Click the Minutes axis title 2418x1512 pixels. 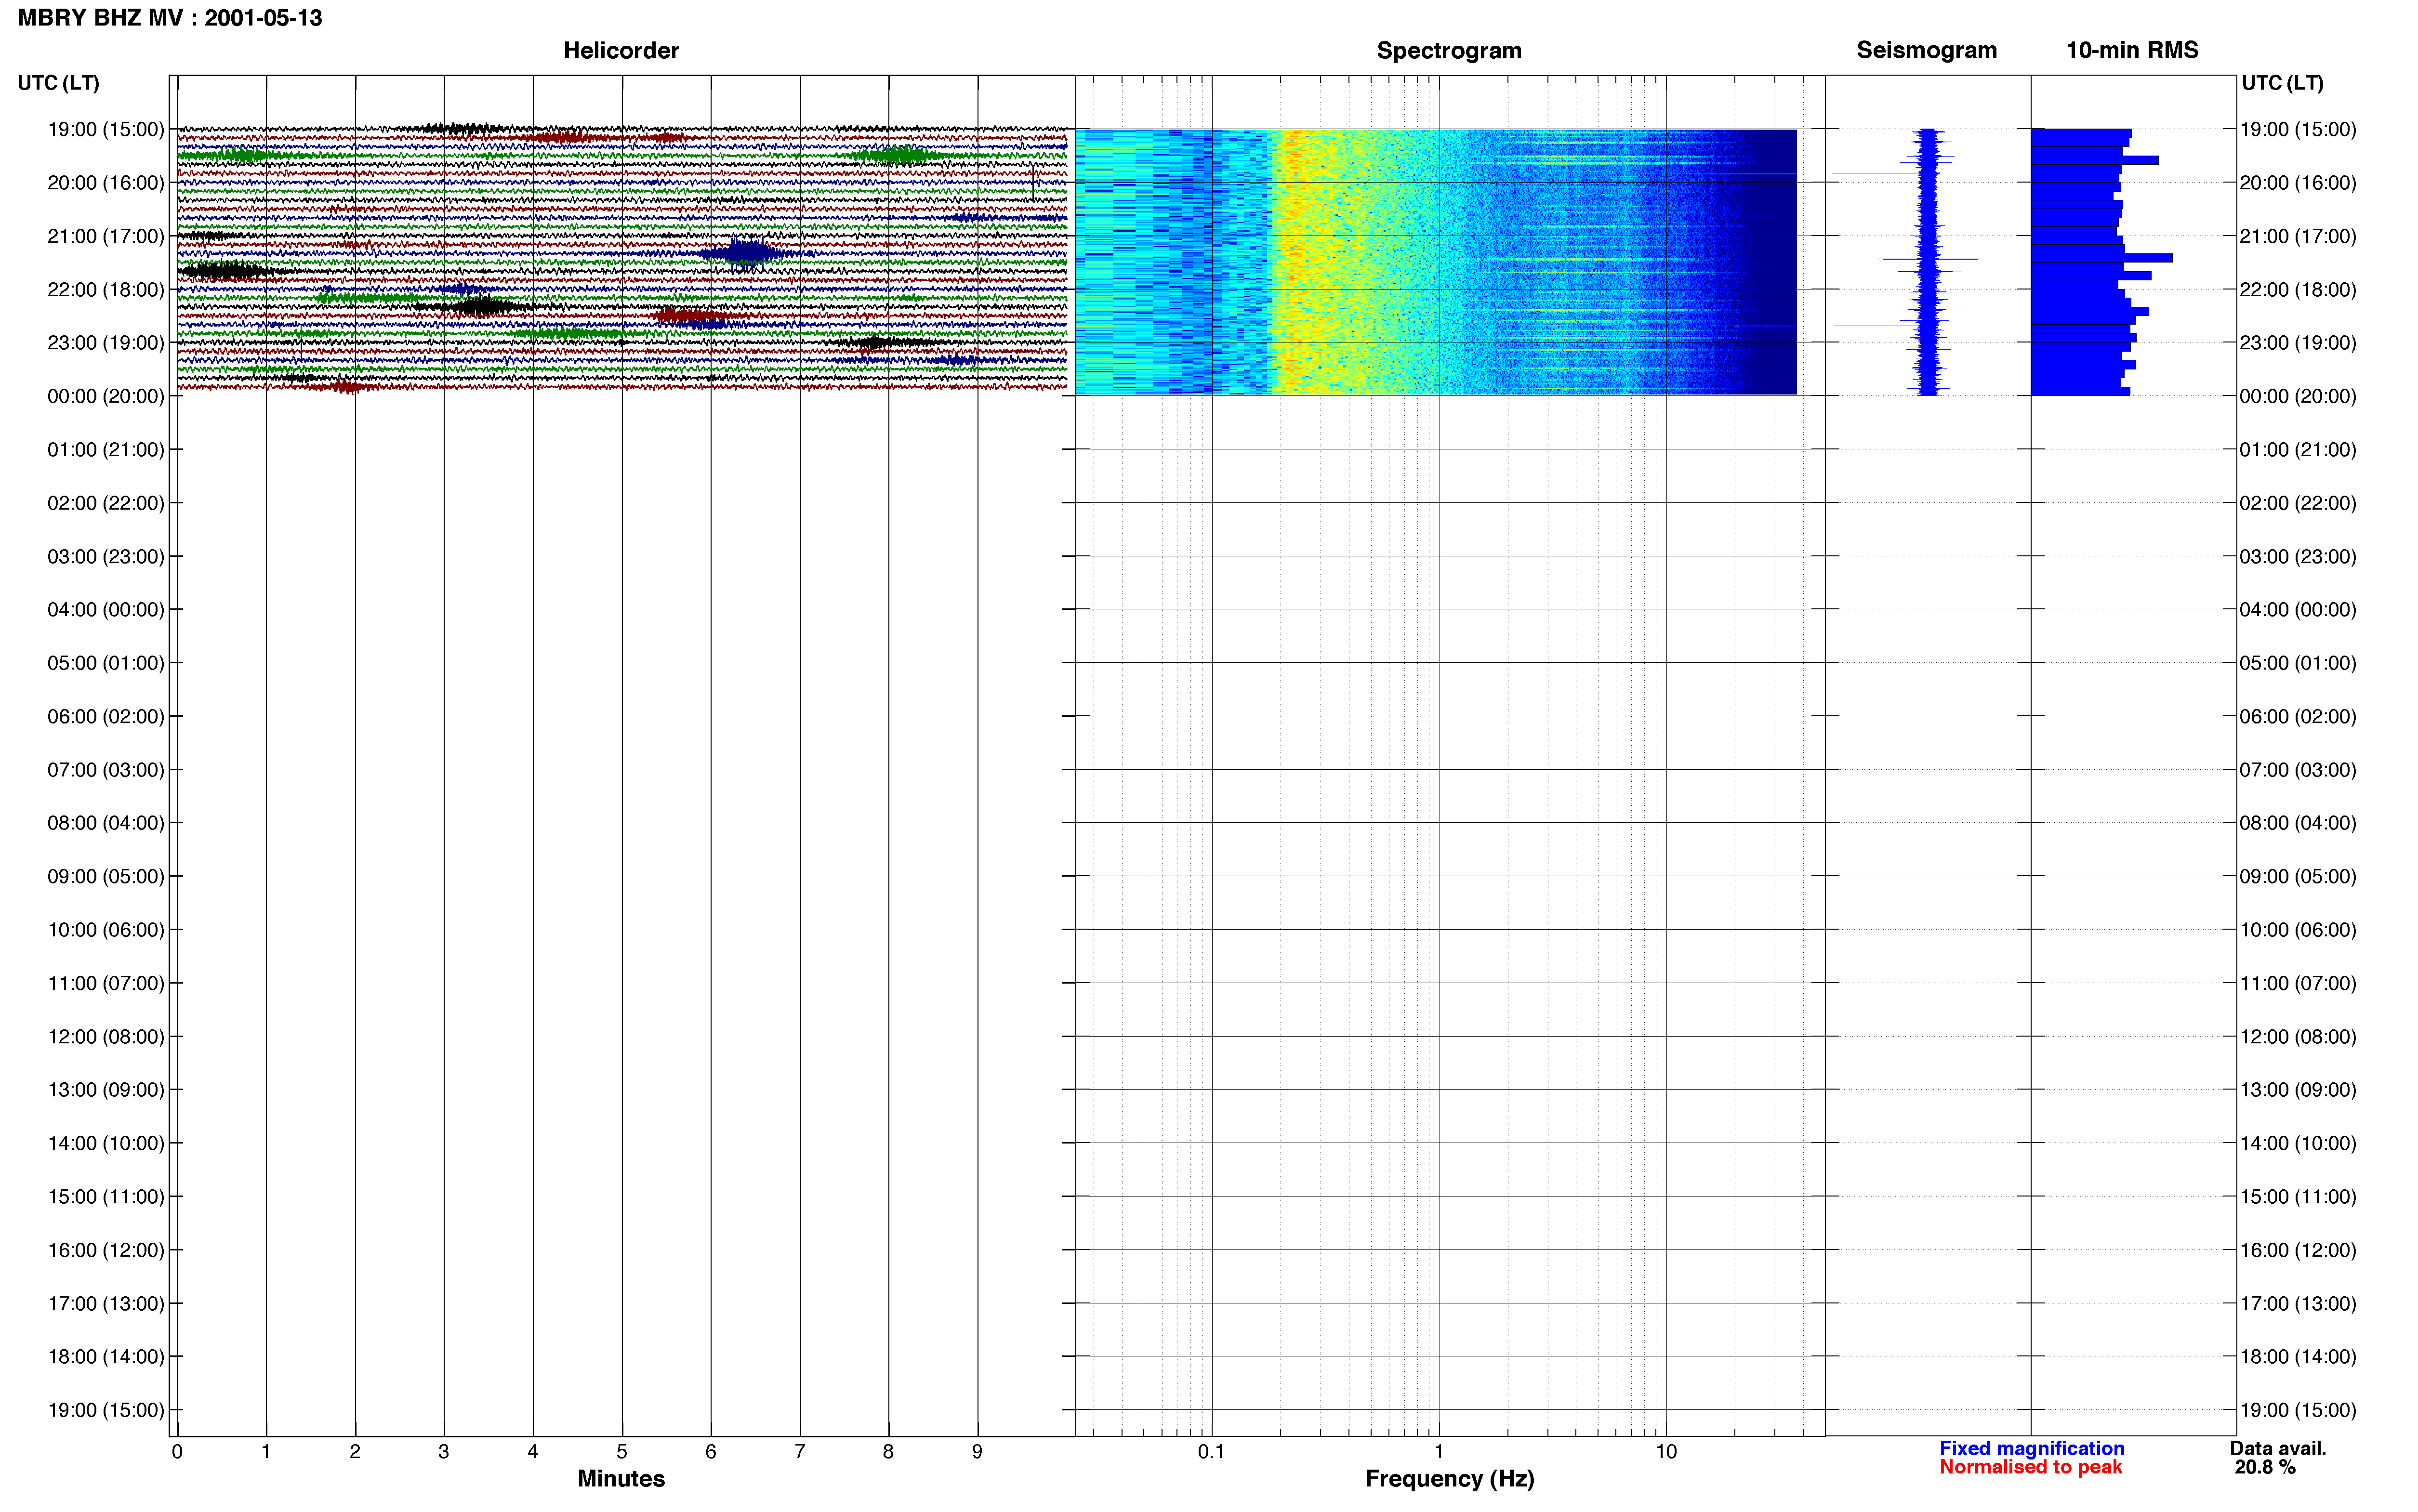pos(621,1478)
